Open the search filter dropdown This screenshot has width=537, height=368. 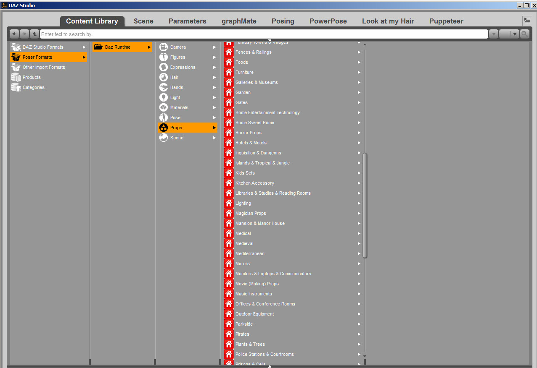click(x=509, y=34)
